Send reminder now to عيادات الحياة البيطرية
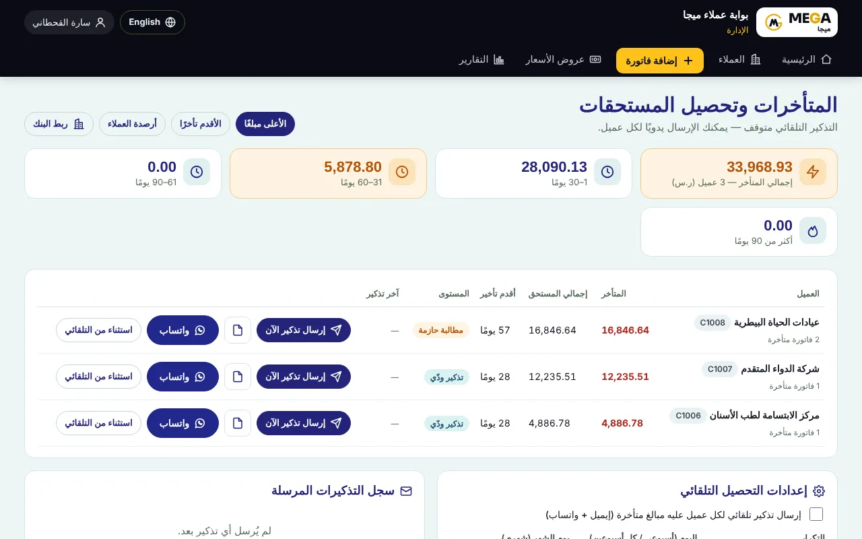Screen dimensions: 862x539 coord(304,330)
